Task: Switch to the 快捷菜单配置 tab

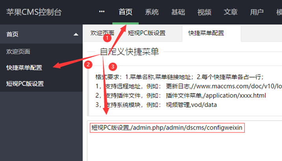Action: [x=206, y=33]
